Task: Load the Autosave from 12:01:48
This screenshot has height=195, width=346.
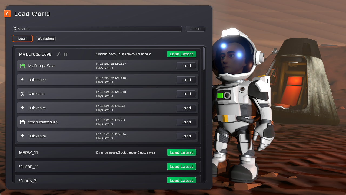Action: (186, 94)
